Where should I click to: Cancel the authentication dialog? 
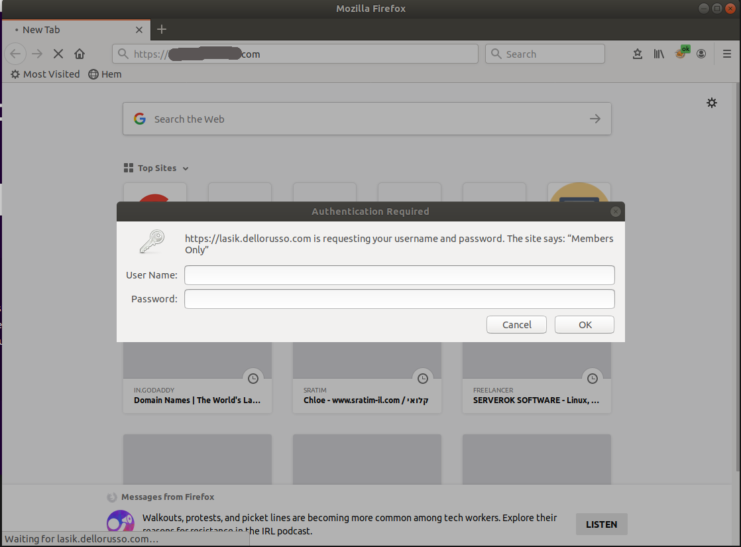[x=516, y=324]
